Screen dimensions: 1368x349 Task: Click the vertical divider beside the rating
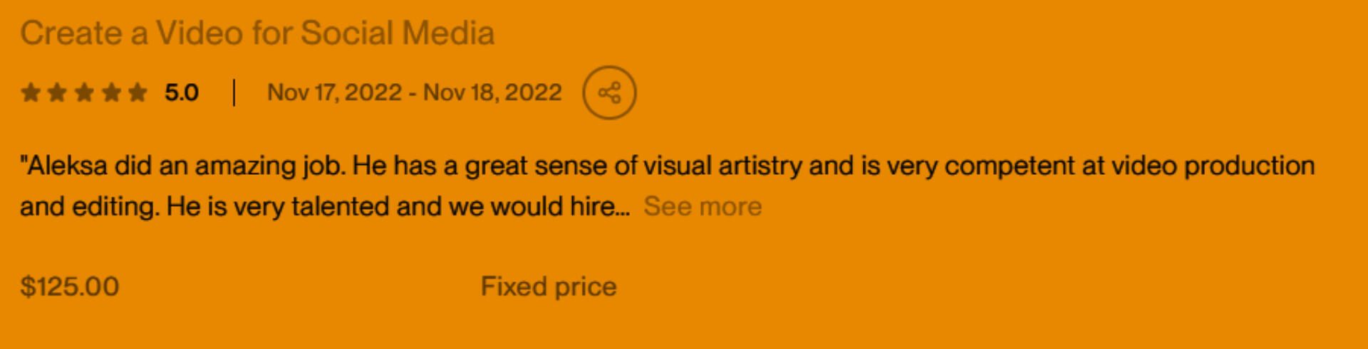(x=234, y=92)
